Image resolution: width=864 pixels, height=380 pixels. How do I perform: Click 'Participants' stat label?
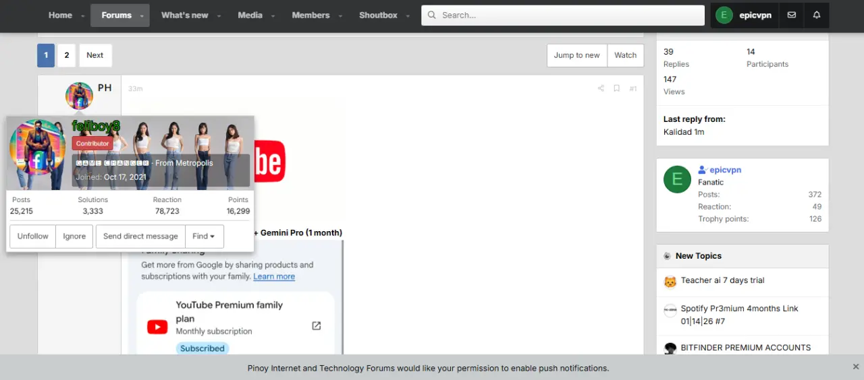[767, 64]
